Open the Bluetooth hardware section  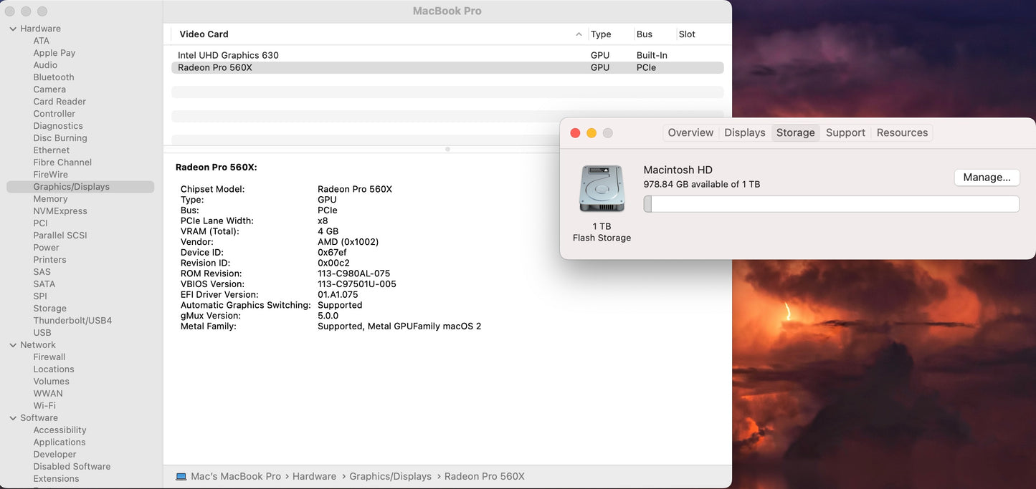53,77
